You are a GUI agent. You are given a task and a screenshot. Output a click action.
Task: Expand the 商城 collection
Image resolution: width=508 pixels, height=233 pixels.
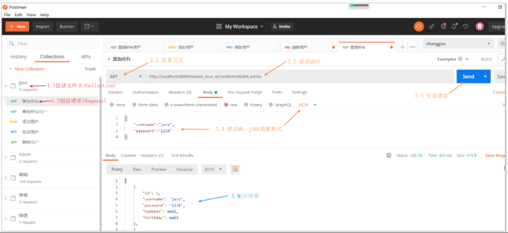[6, 178]
